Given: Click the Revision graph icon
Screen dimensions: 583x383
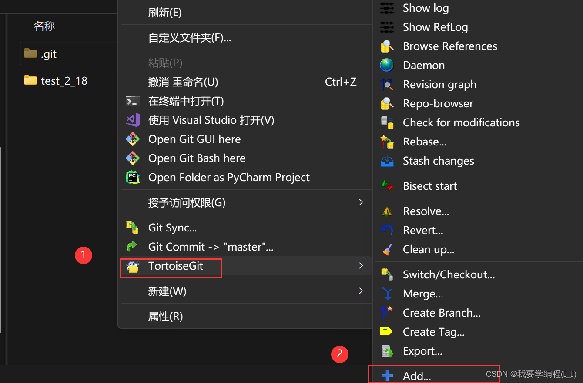Looking at the screenshot, I should (x=387, y=84).
